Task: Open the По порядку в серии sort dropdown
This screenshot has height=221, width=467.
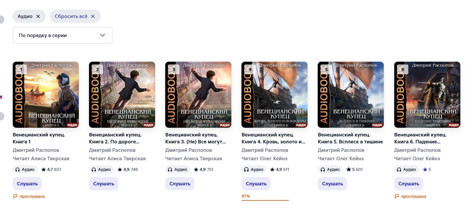Action: tap(63, 35)
